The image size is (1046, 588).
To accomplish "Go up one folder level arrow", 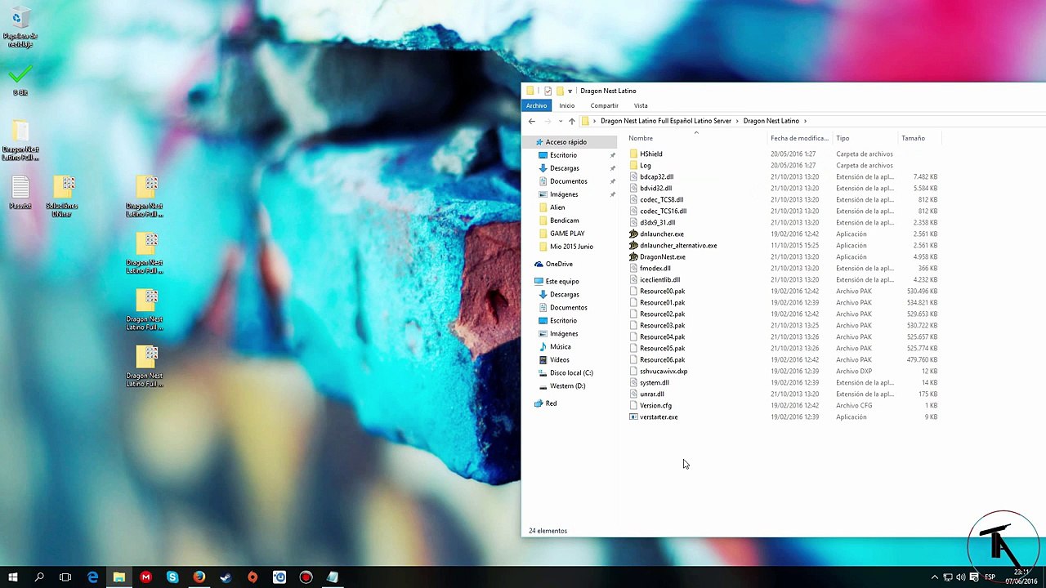I will pos(571,121).
